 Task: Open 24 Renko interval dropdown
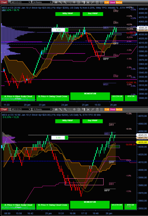[42, 2]
